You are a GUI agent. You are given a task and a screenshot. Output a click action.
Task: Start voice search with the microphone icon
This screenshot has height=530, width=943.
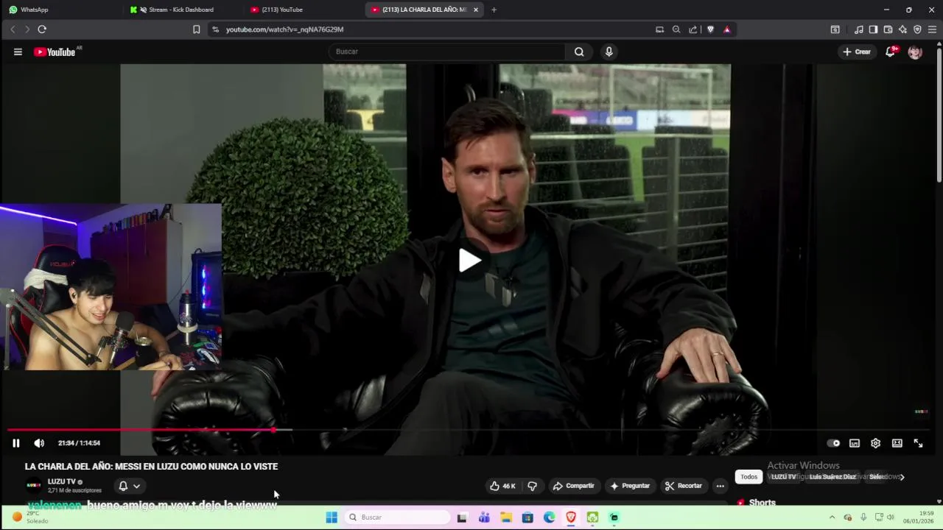609,52
